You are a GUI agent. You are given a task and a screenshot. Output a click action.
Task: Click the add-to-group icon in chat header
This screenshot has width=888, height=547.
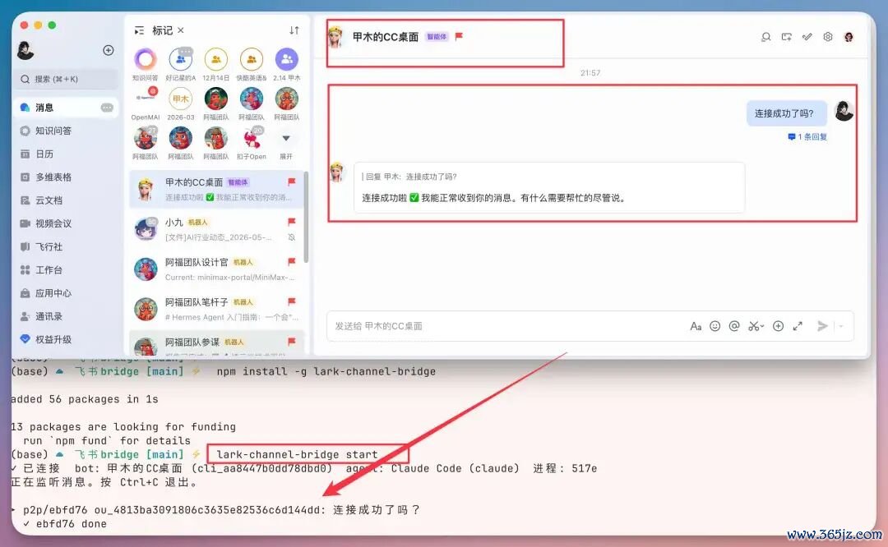pyautogui.click(x=787, y=37)
